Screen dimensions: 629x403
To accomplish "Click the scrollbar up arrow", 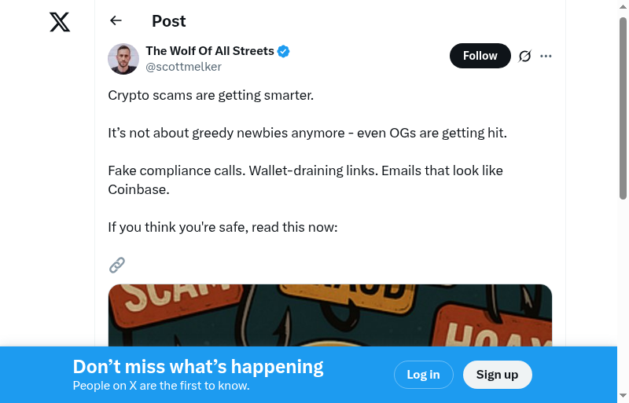I will point(623,6).
